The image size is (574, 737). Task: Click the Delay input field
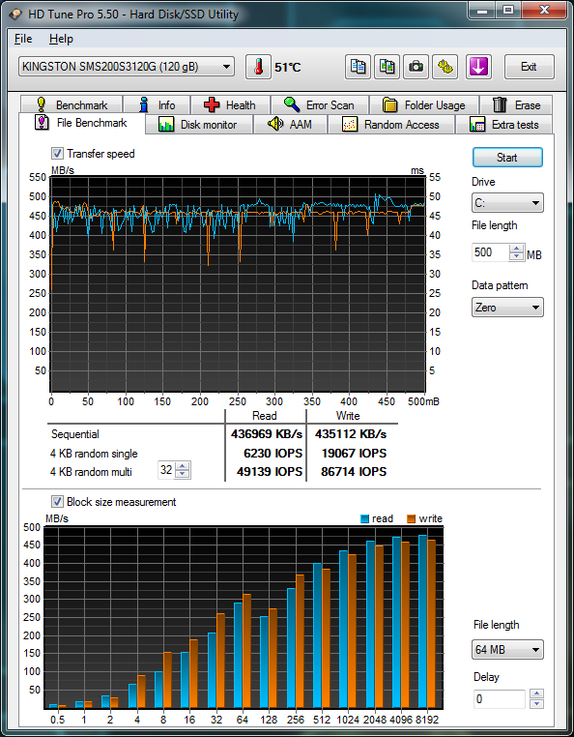point(500,699)
